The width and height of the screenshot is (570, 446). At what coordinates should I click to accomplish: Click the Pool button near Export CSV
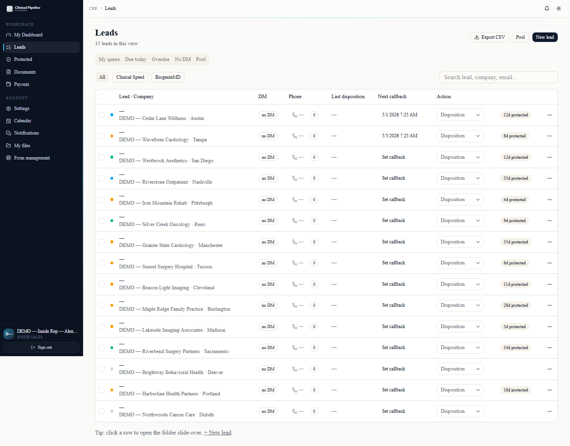[x=520, y=37]
